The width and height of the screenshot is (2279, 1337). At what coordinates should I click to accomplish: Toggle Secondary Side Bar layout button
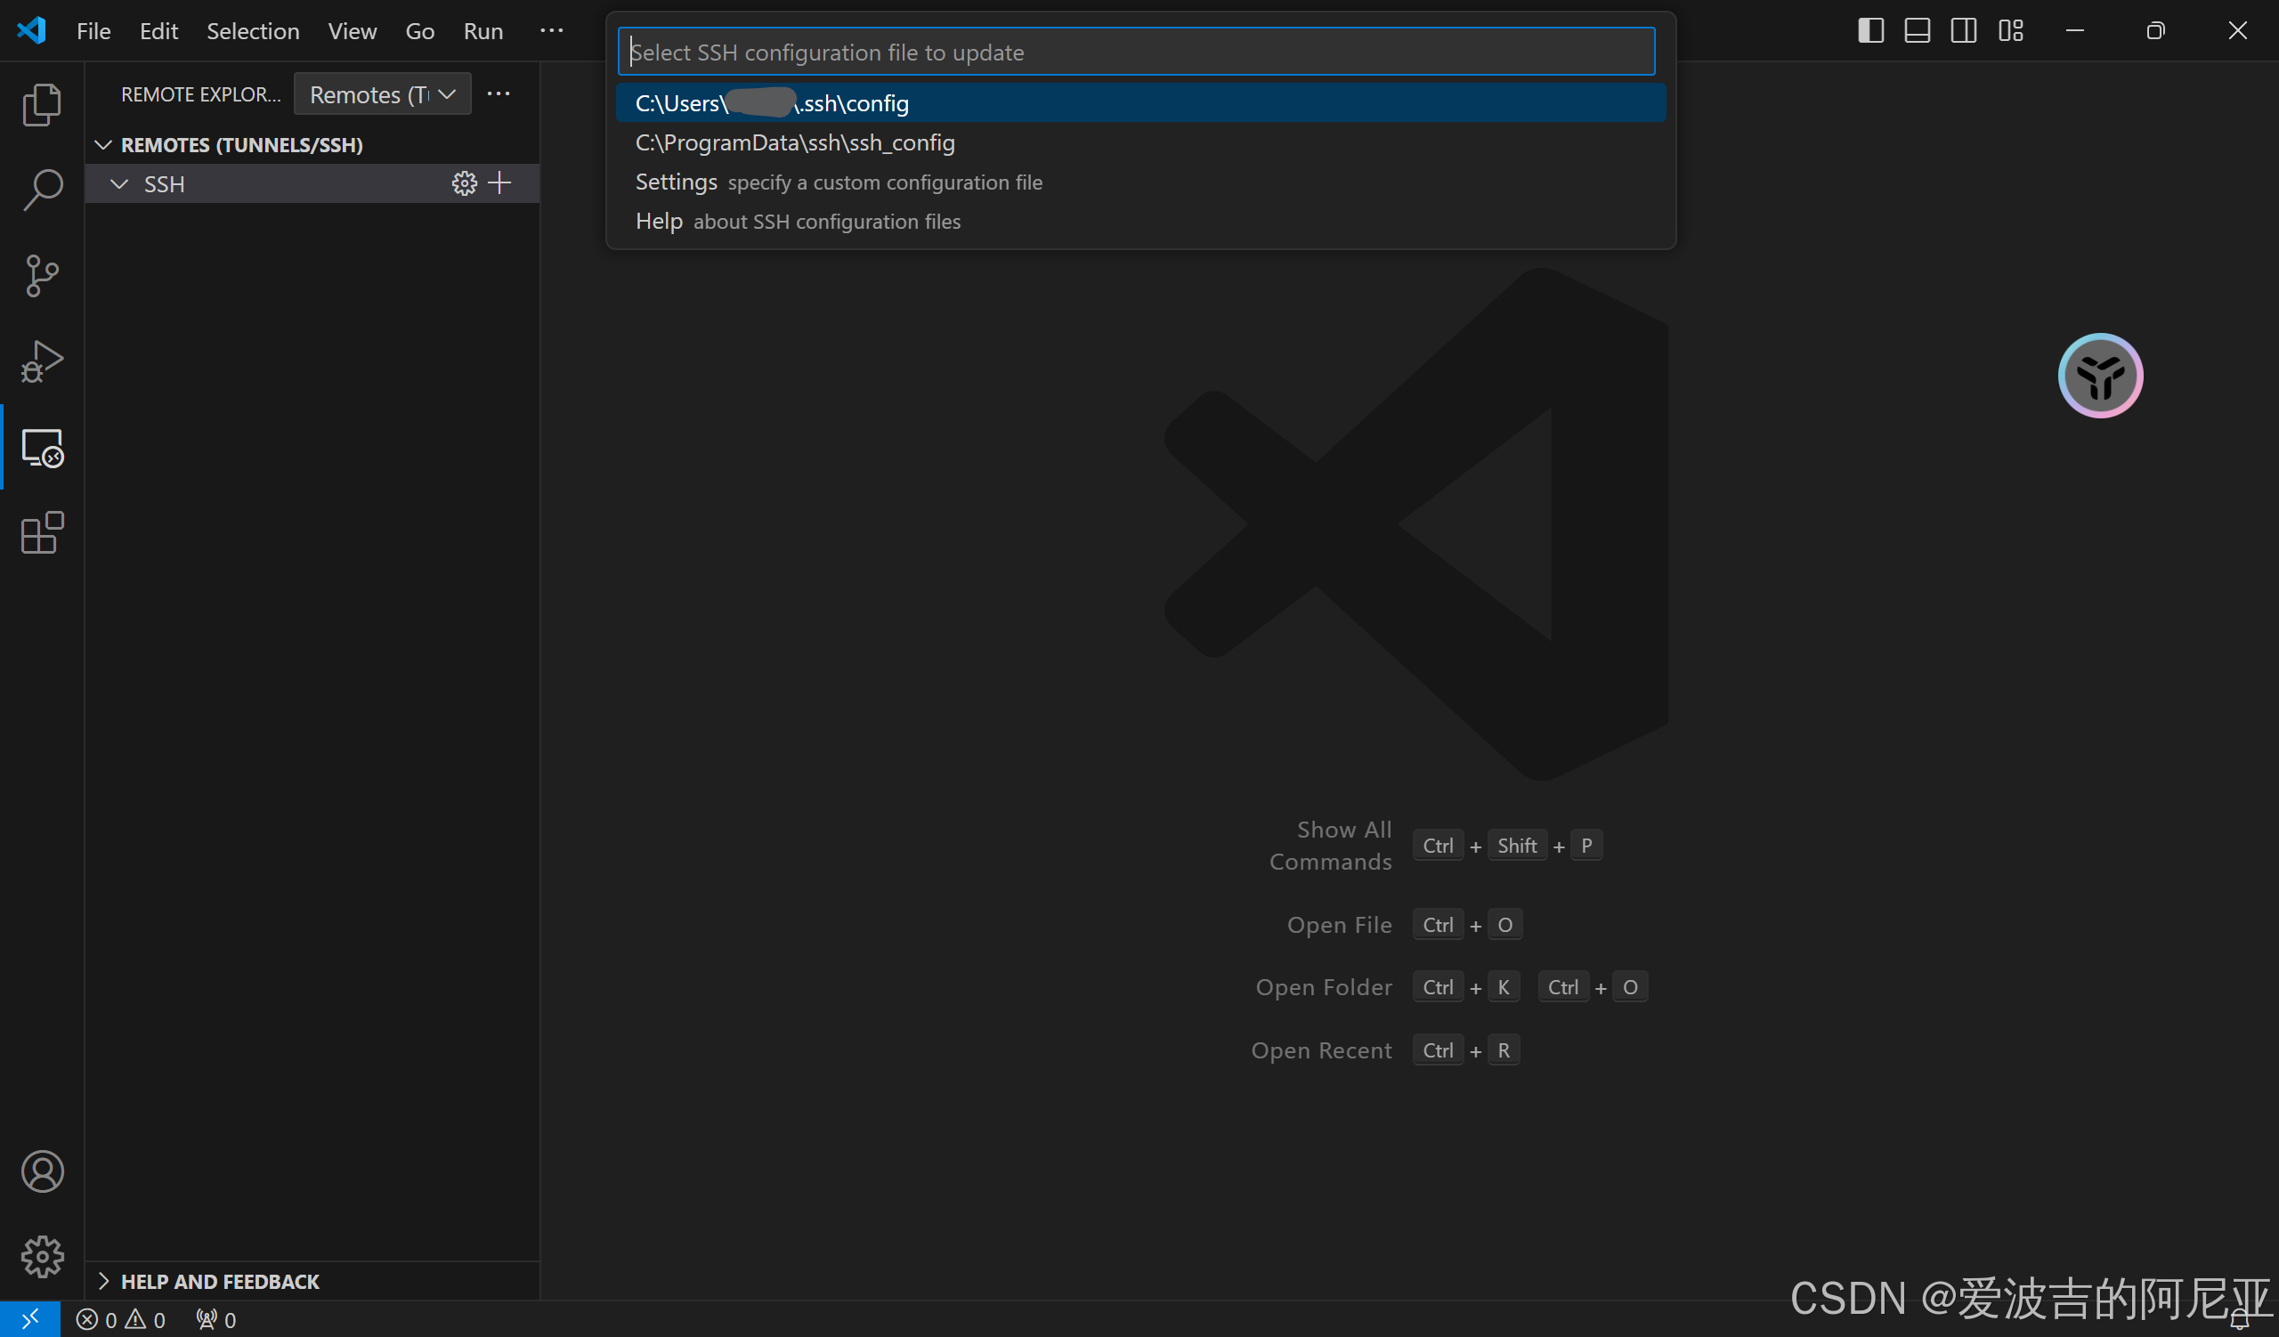pos(1962,31)
